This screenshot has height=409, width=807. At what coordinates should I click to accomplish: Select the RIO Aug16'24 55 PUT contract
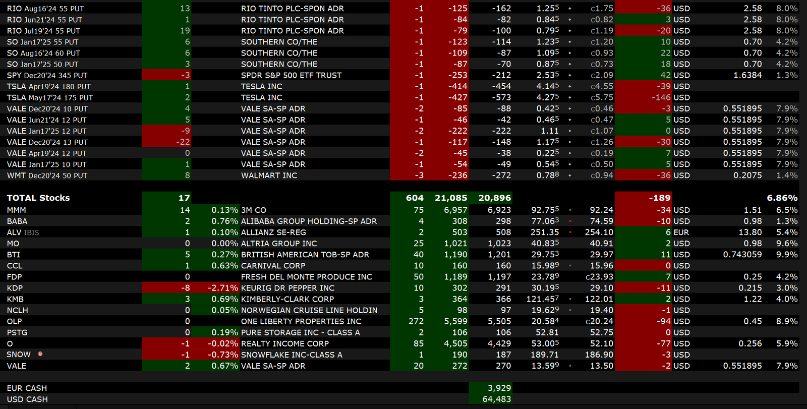[x=45, y=9]
